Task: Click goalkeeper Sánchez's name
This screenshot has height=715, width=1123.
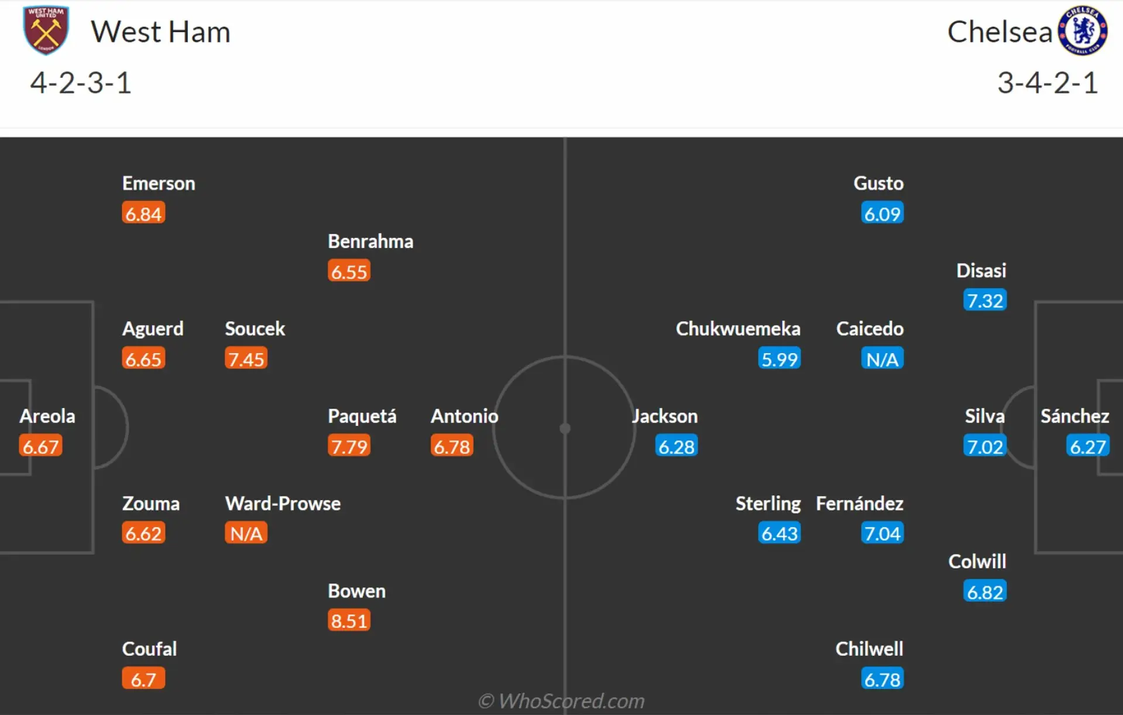Action: click(x=1074, y=416)
